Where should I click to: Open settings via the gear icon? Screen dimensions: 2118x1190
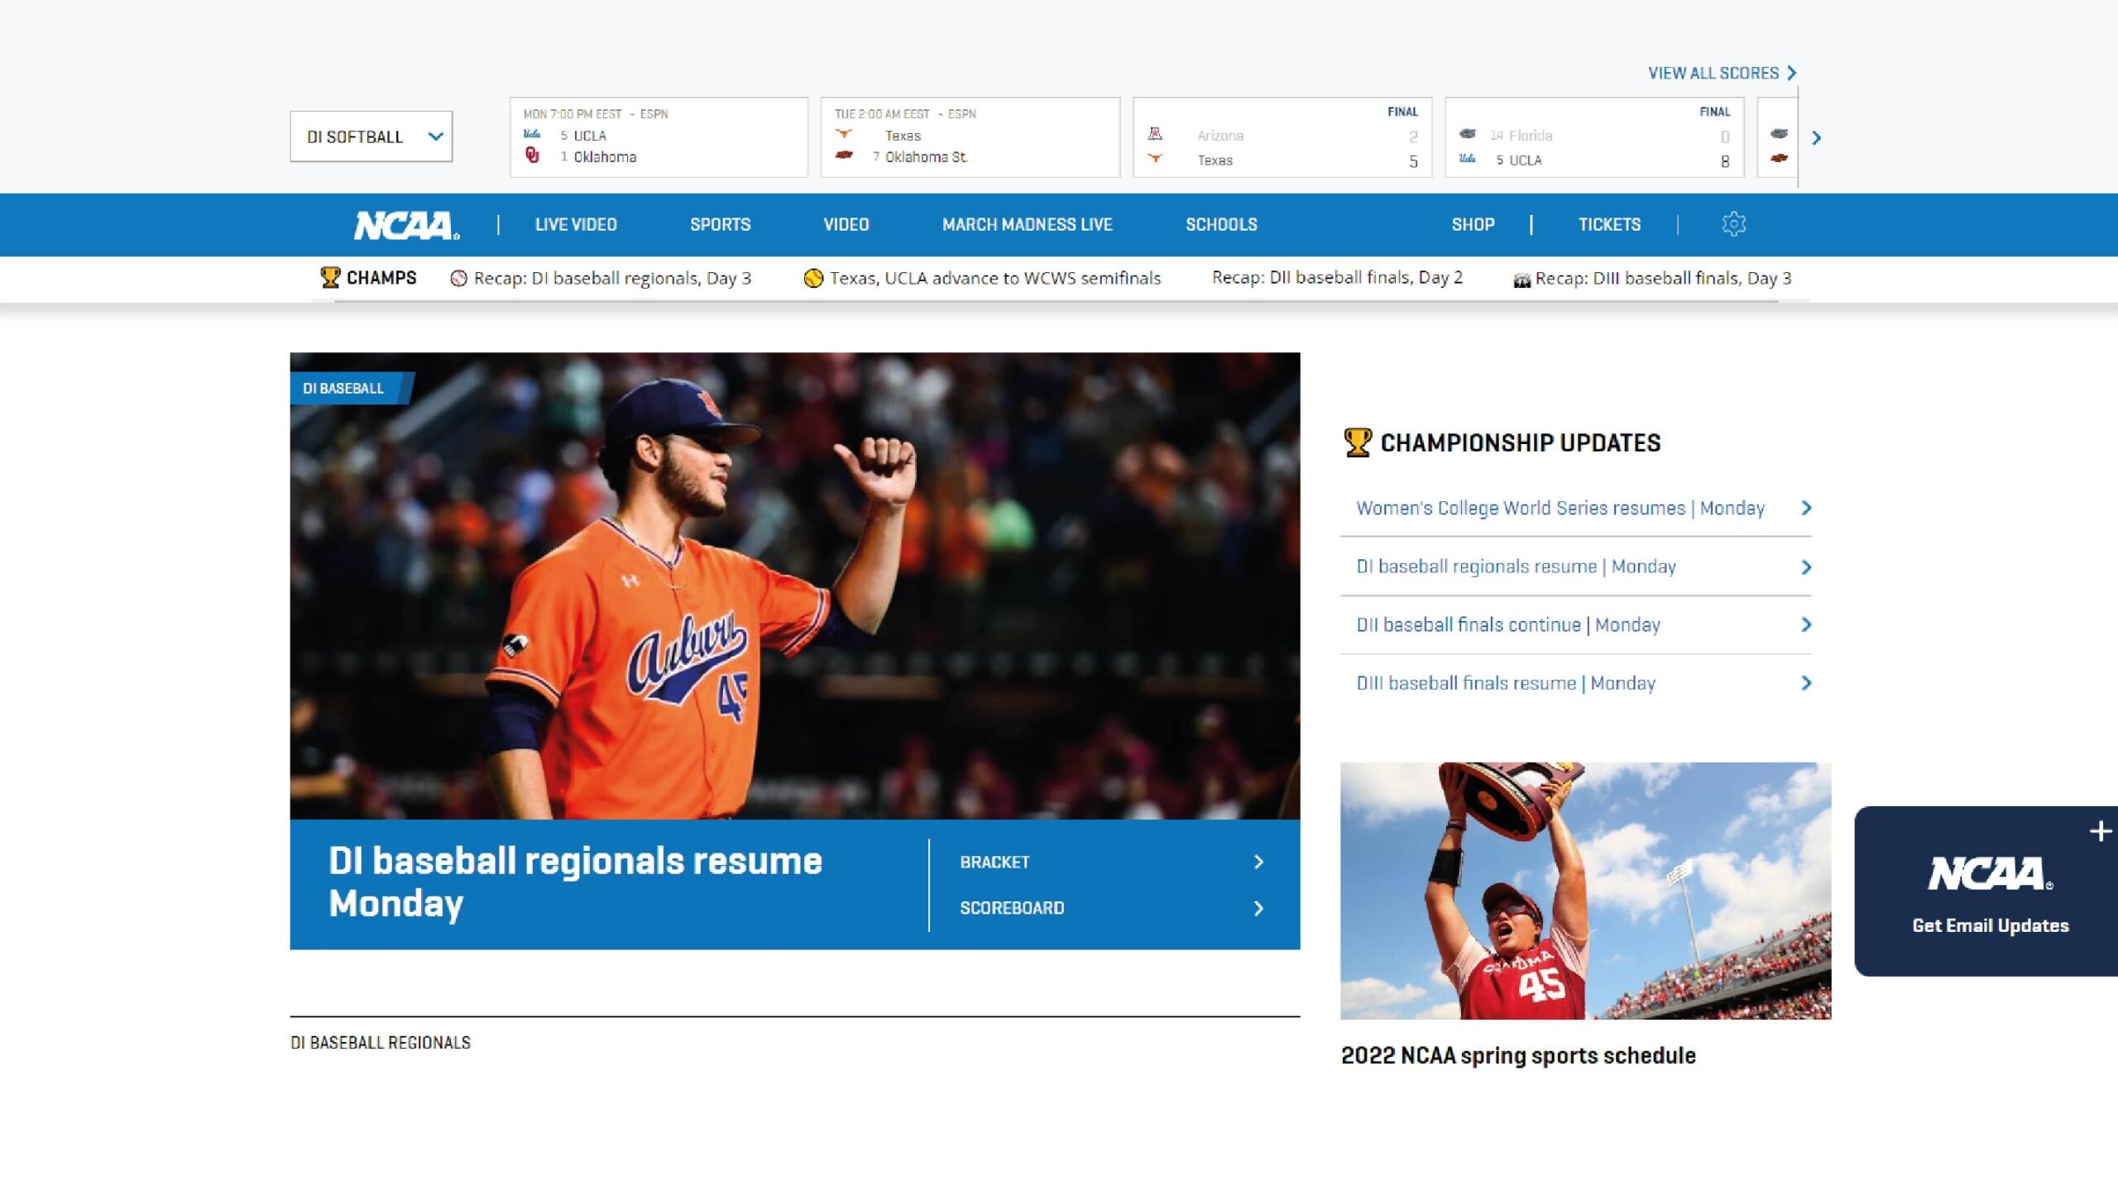coord(1734,223)
